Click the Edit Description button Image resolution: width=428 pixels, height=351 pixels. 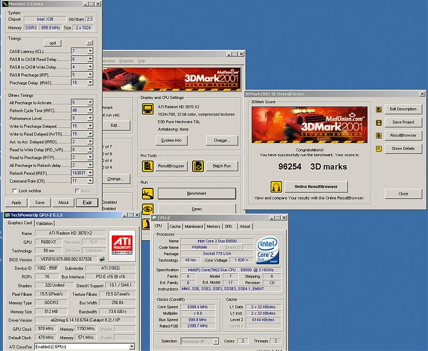(403, 109)
